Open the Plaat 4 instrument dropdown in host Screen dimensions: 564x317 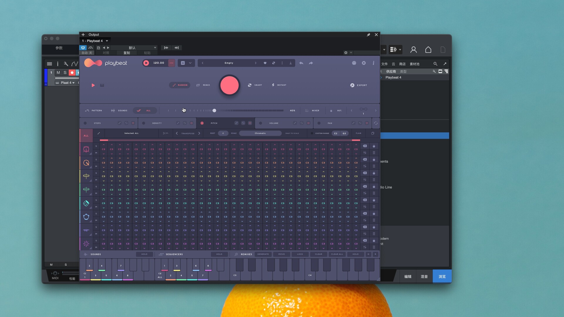point(68,83)
